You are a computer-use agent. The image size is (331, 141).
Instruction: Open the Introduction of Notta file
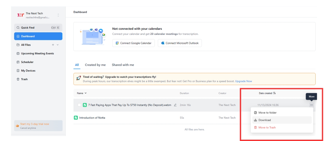(x=92, y=118)
